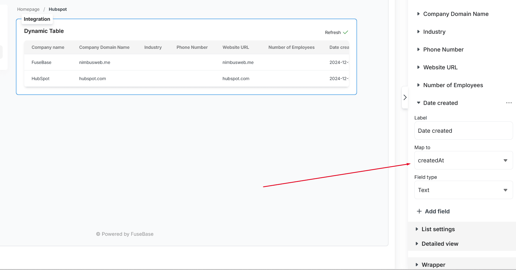Screen dimensions: 516x270
Task: Click the Date crea column header
Action: tap(339, 47)
